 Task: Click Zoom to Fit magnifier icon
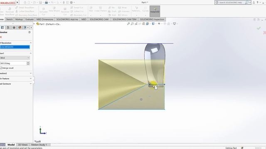(x=128, y=24)
